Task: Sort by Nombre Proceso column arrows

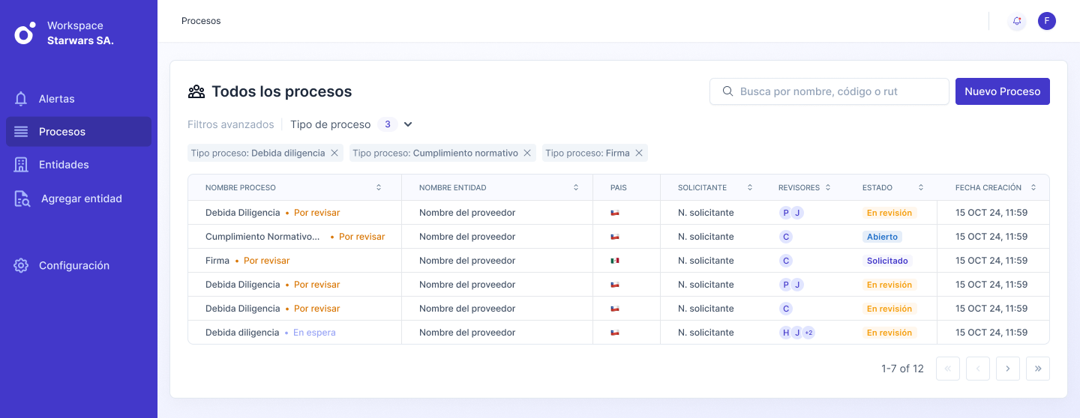Action: coord(379,187)
